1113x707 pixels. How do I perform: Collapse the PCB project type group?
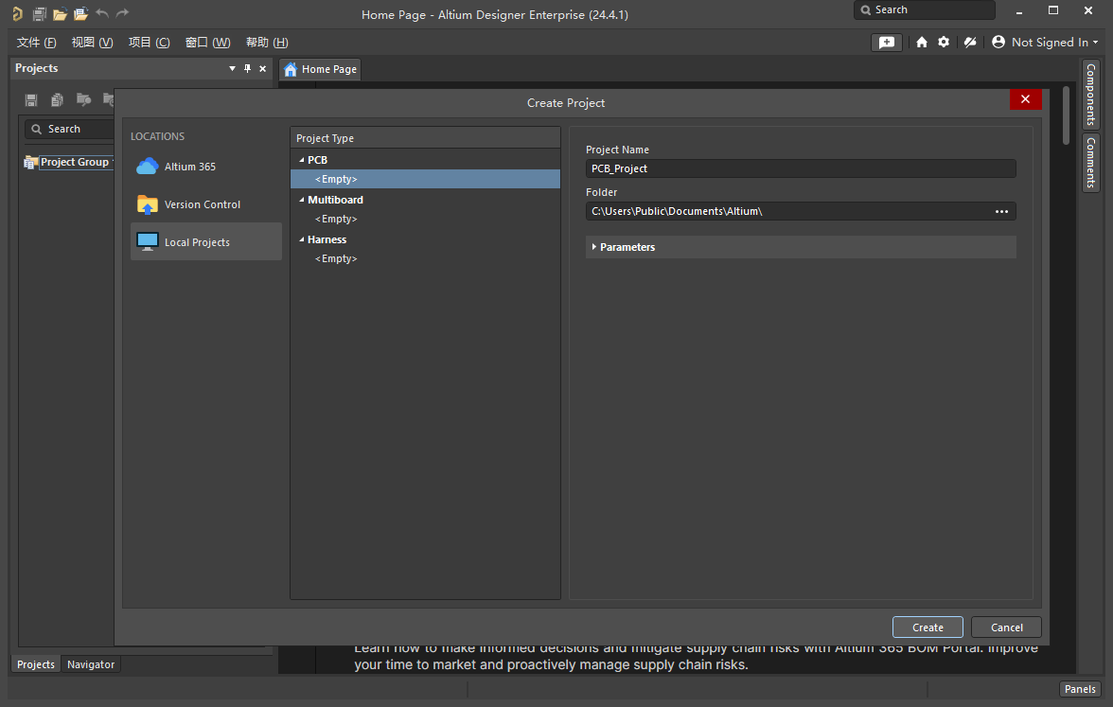tap(302, 159)
